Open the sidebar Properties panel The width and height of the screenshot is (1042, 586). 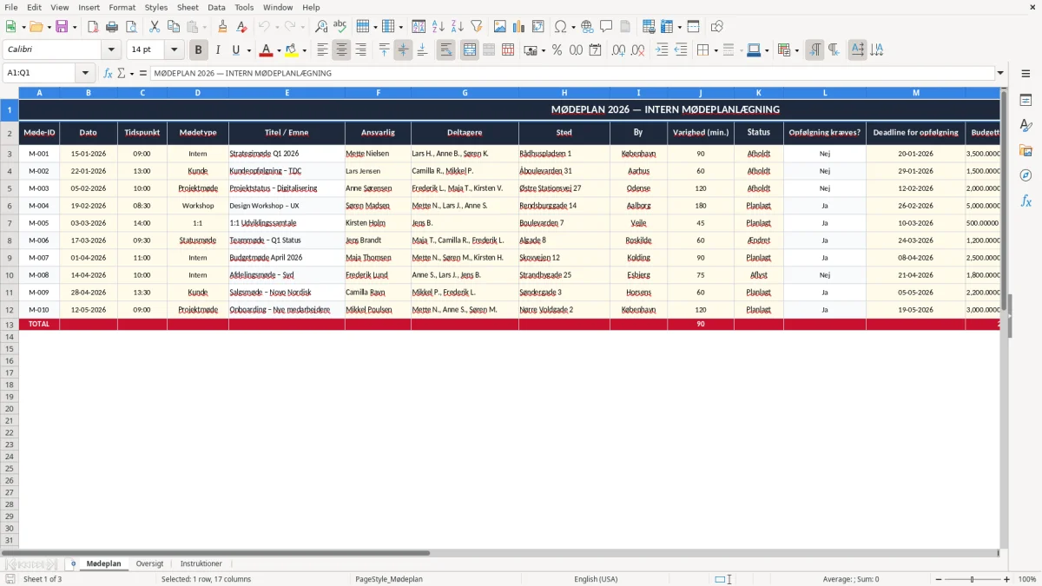coord(1026,101)
